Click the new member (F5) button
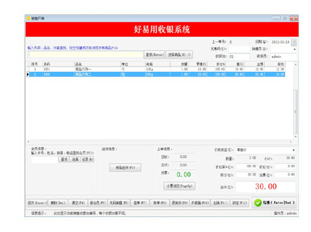The height and width of the screenshot is (232, 311). pyautogui.click(x=98, y=203)
